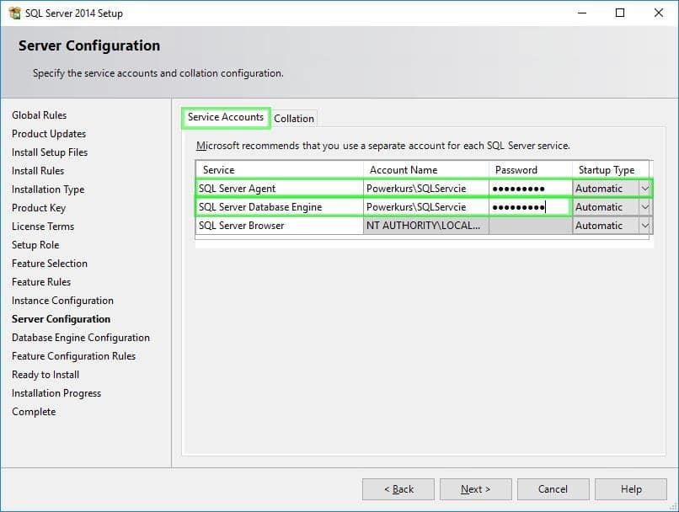Minimize the SQL Server 2014 Setup window
Viewport: 679px width, 512px height.
click(x=582, y=13)
